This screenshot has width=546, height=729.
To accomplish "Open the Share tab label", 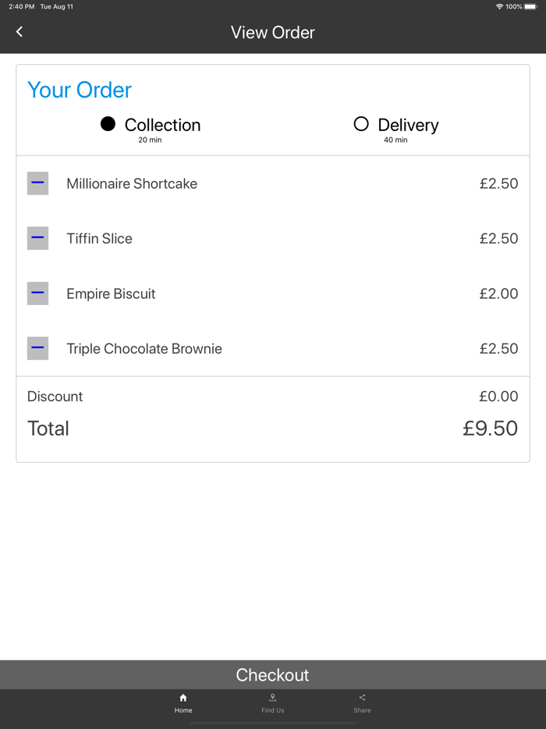I will [x=362, y=710].
